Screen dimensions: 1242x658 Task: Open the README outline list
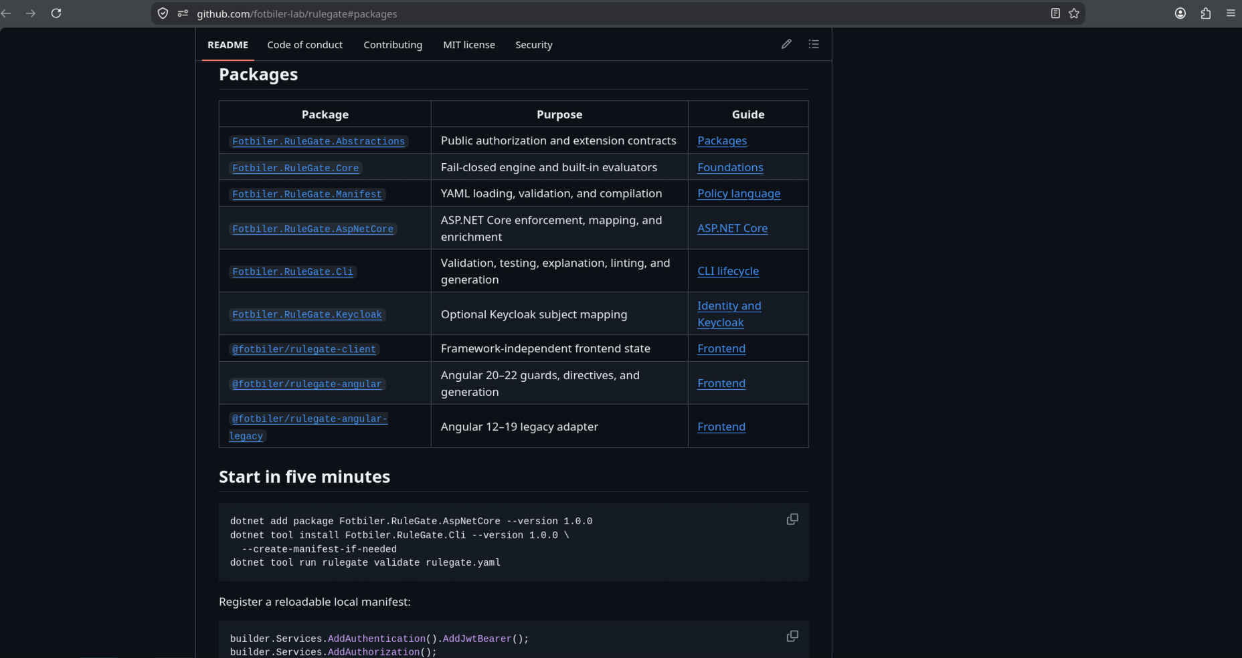[814, 44]
